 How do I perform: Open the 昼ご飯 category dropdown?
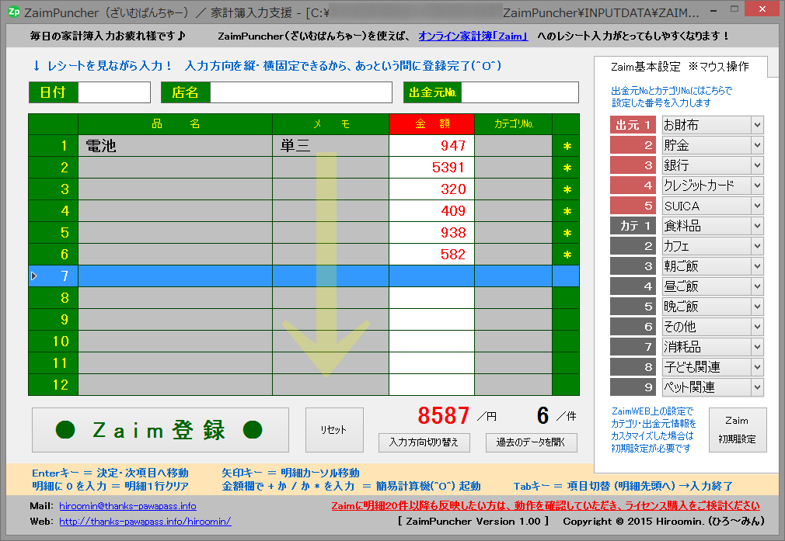click(x=757, y=286)
